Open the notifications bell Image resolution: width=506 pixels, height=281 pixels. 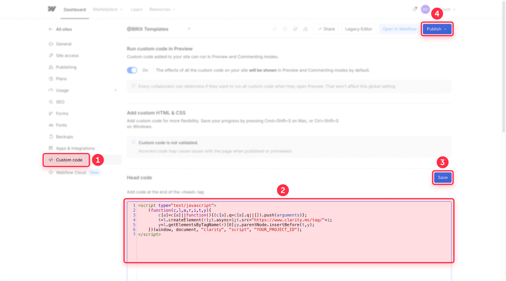pos(414,9)
